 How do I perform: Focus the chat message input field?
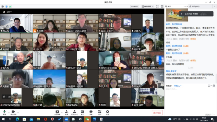[190, 99]
